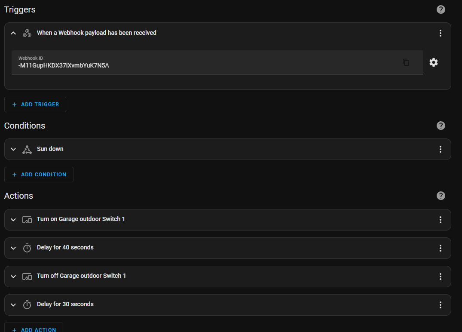Open options menu for Delay for 40 seconds
Image resolution: width=462 pixels, height=332 pixels.
[440, 248]
